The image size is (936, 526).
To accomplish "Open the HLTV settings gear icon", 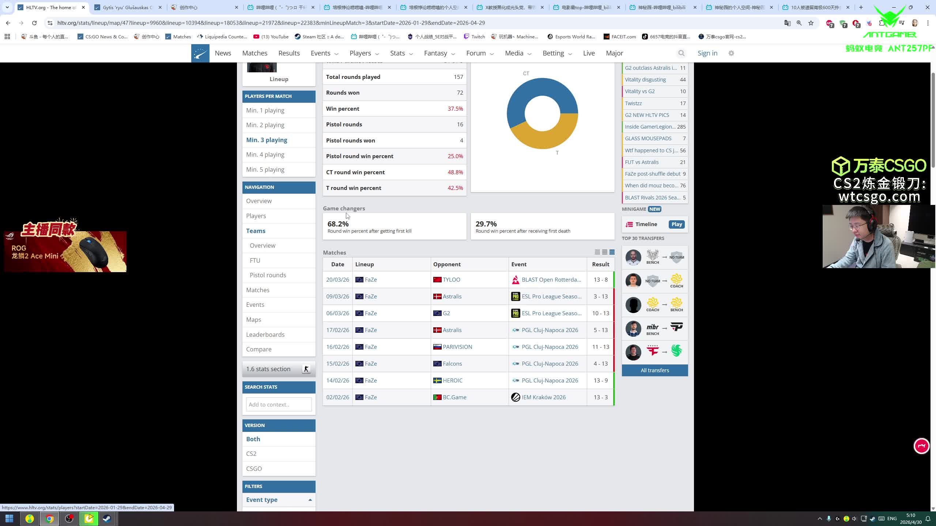I will pyautogui.click(x=731, y=53).
